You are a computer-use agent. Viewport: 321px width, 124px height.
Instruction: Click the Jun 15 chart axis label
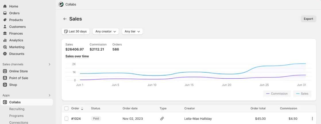[189, 85]
